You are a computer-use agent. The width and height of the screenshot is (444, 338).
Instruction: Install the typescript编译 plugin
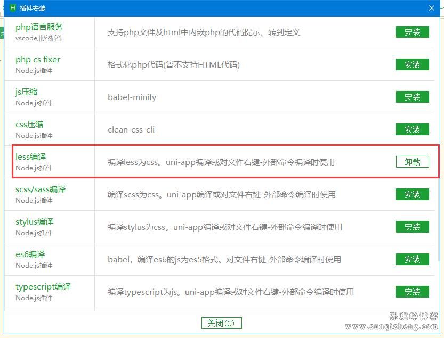point(412,292)
